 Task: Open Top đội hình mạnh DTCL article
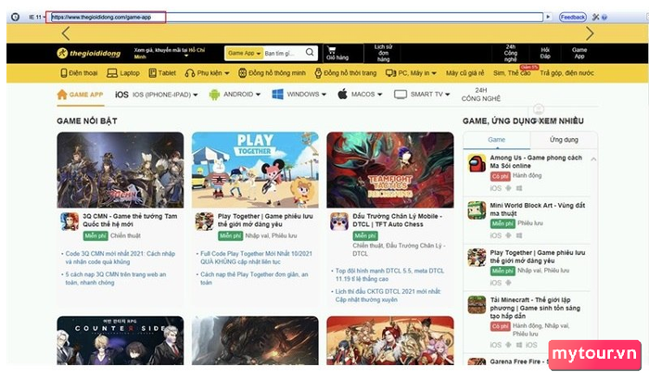(x=389, y=275)
